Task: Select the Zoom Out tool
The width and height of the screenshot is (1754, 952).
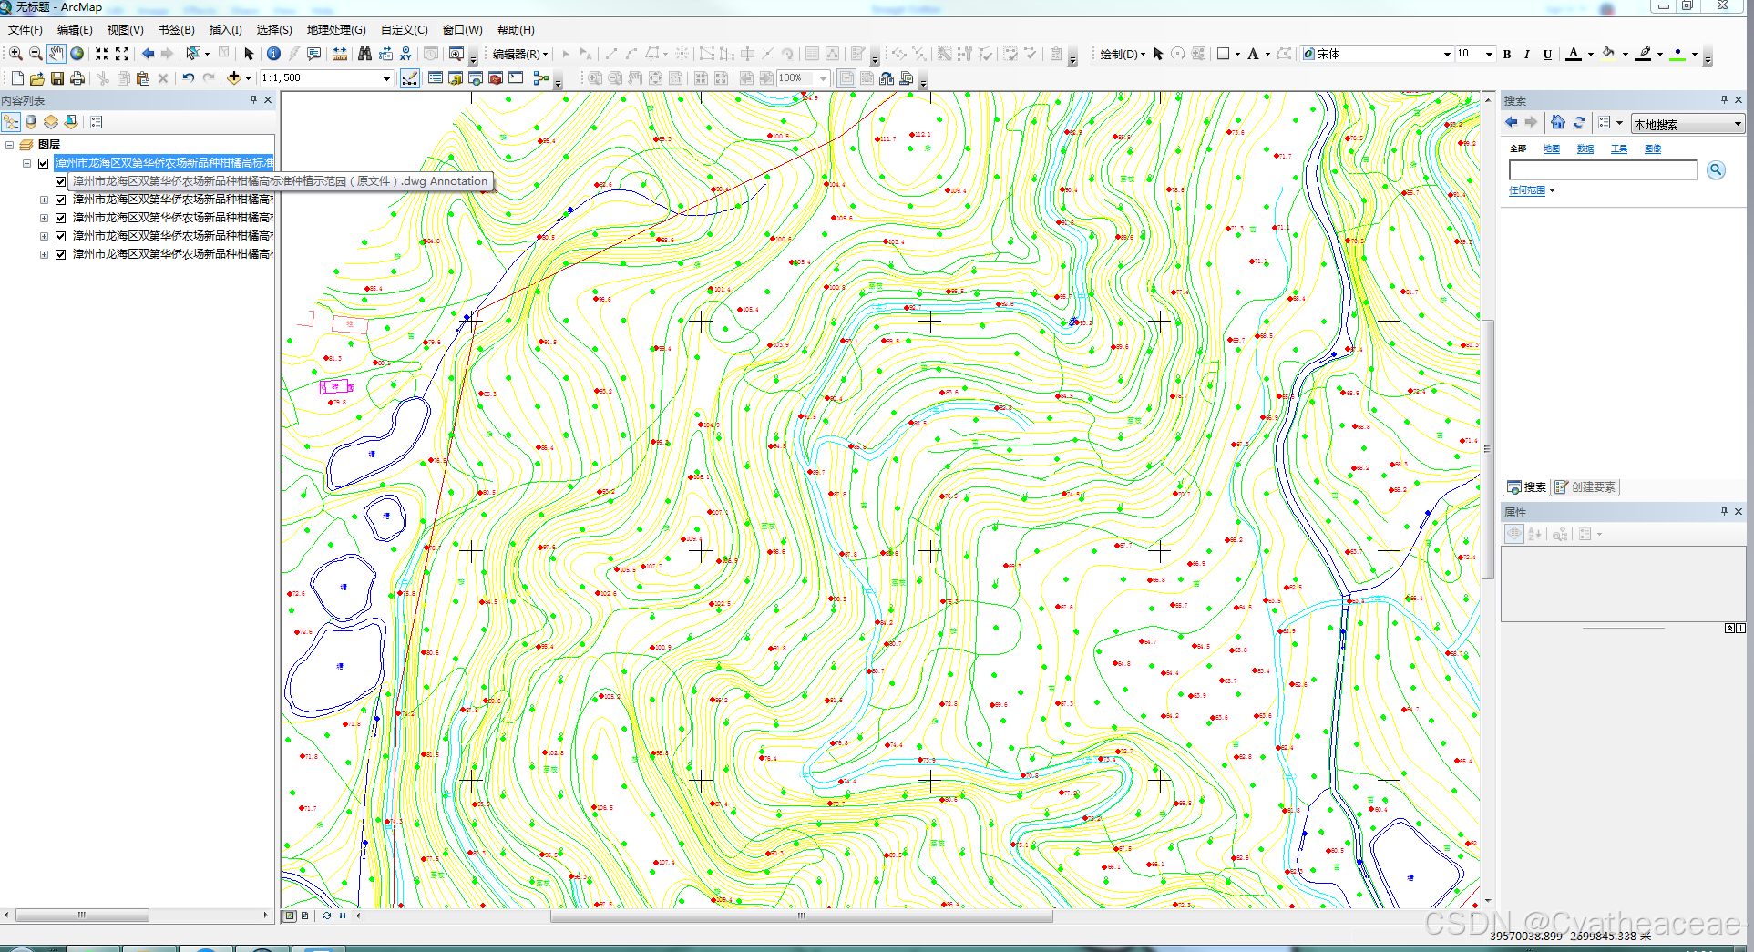Action: [36, 54]
